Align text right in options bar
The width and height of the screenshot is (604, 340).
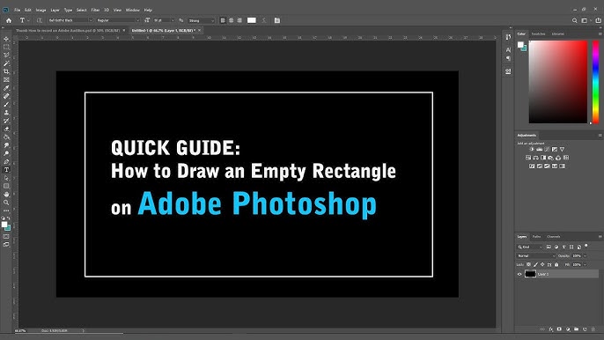(239, 20)
